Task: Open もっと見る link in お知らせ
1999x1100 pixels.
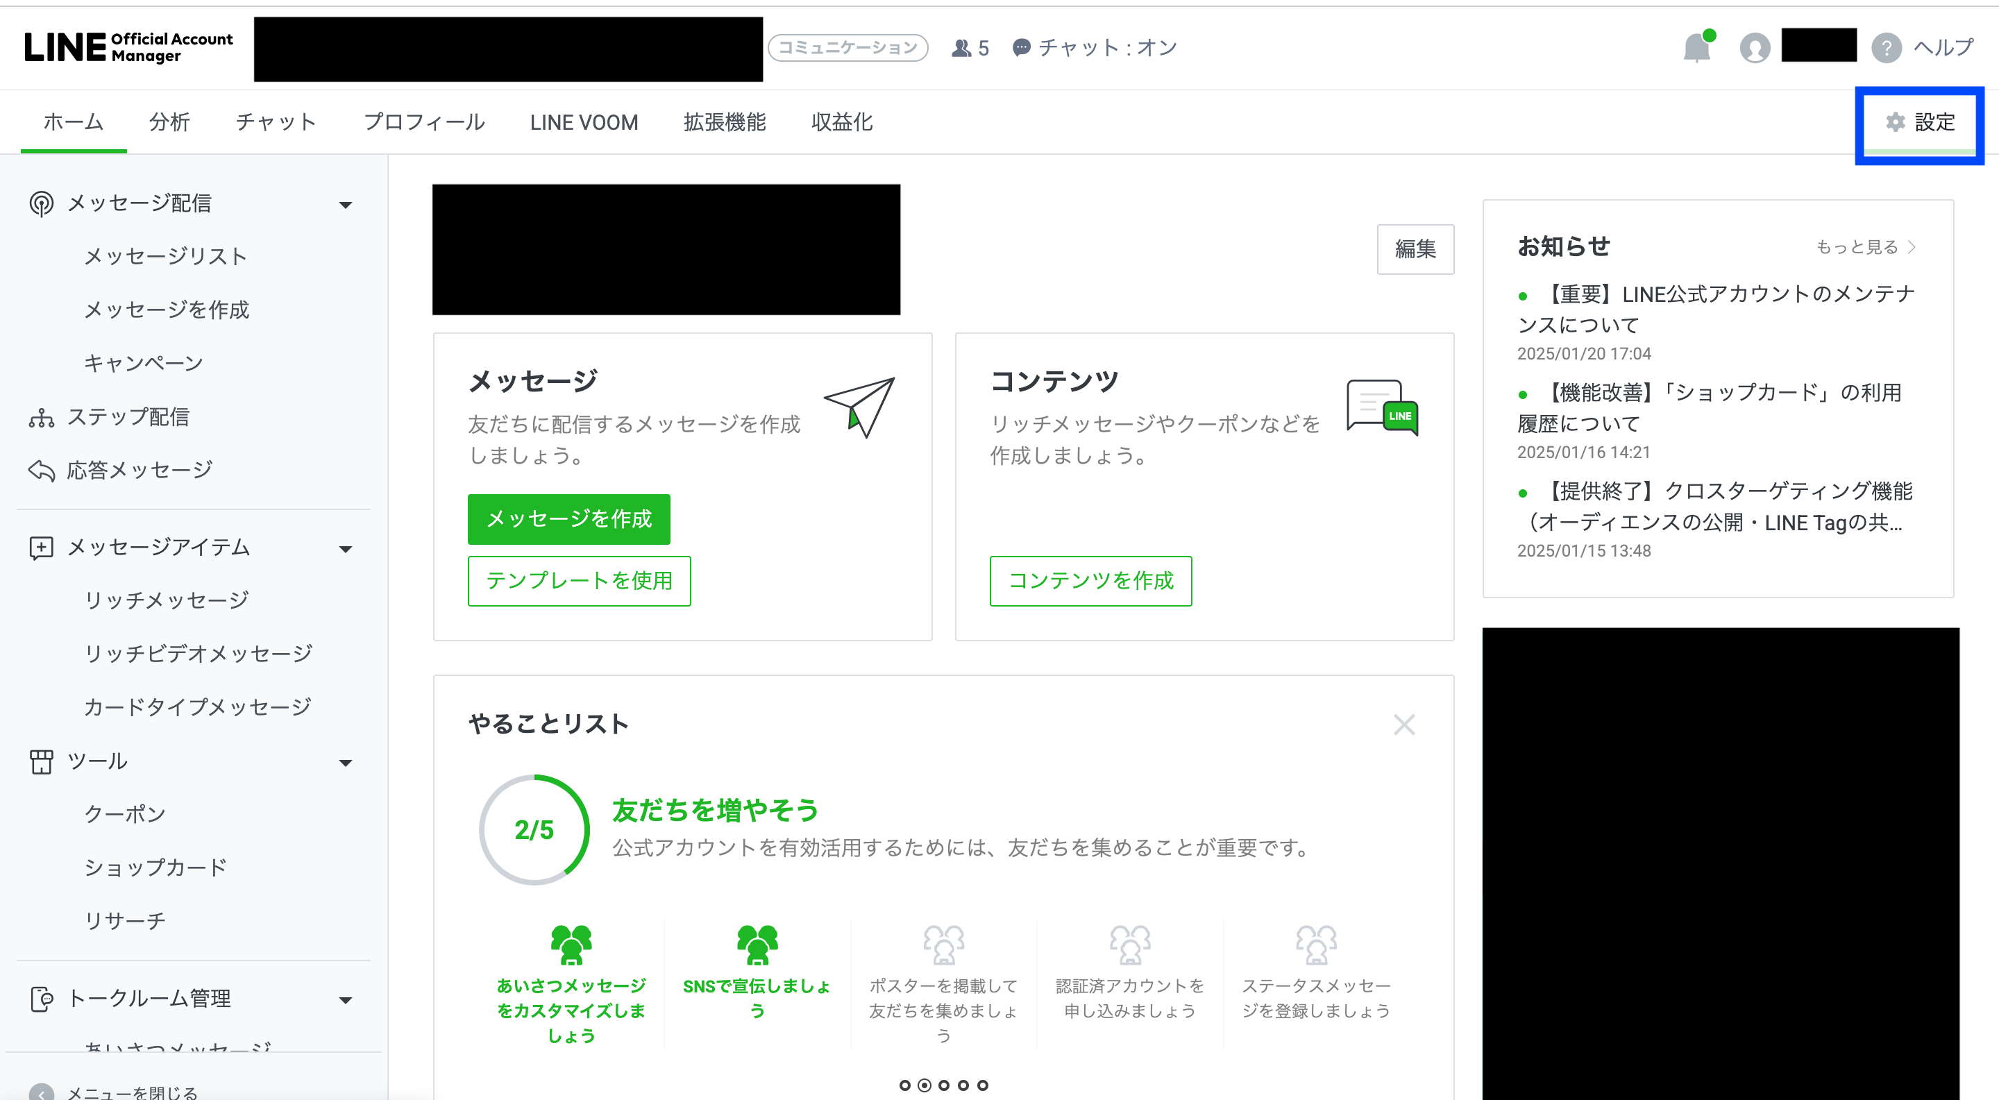Action: click(1864, 246)
